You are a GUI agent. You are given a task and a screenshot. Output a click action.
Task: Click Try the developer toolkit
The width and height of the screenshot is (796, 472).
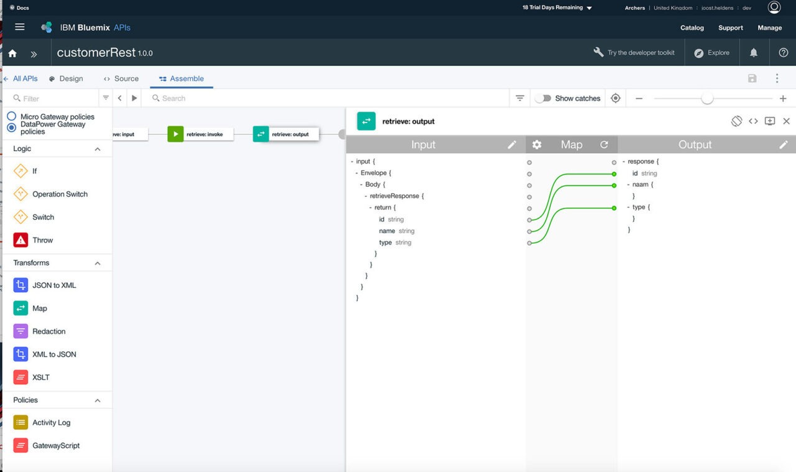(634, 53)
